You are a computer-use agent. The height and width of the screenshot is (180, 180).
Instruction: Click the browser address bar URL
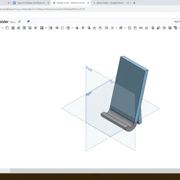tap(42, 9)
